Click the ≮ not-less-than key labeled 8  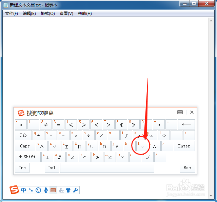(x=121, y=124)
